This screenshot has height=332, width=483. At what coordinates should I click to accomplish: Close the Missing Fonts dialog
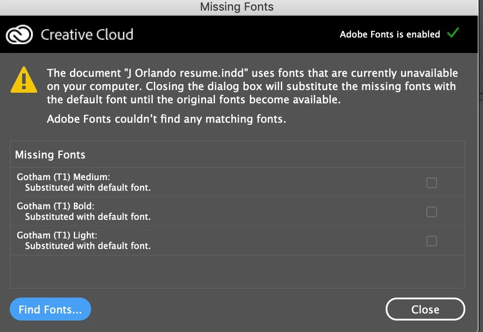[x=425, y=309]
